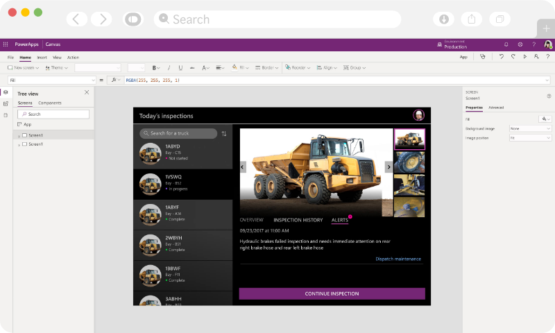Click the Dispatch maintenance link
Viewport: 555px width, 333px height.
pos(398,259)
